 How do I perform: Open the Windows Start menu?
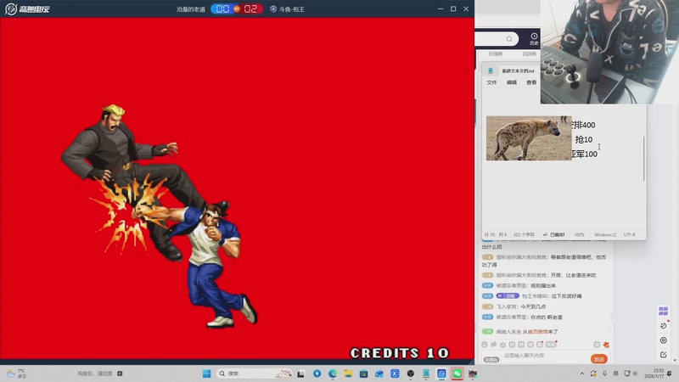click(x=206, y=374)
